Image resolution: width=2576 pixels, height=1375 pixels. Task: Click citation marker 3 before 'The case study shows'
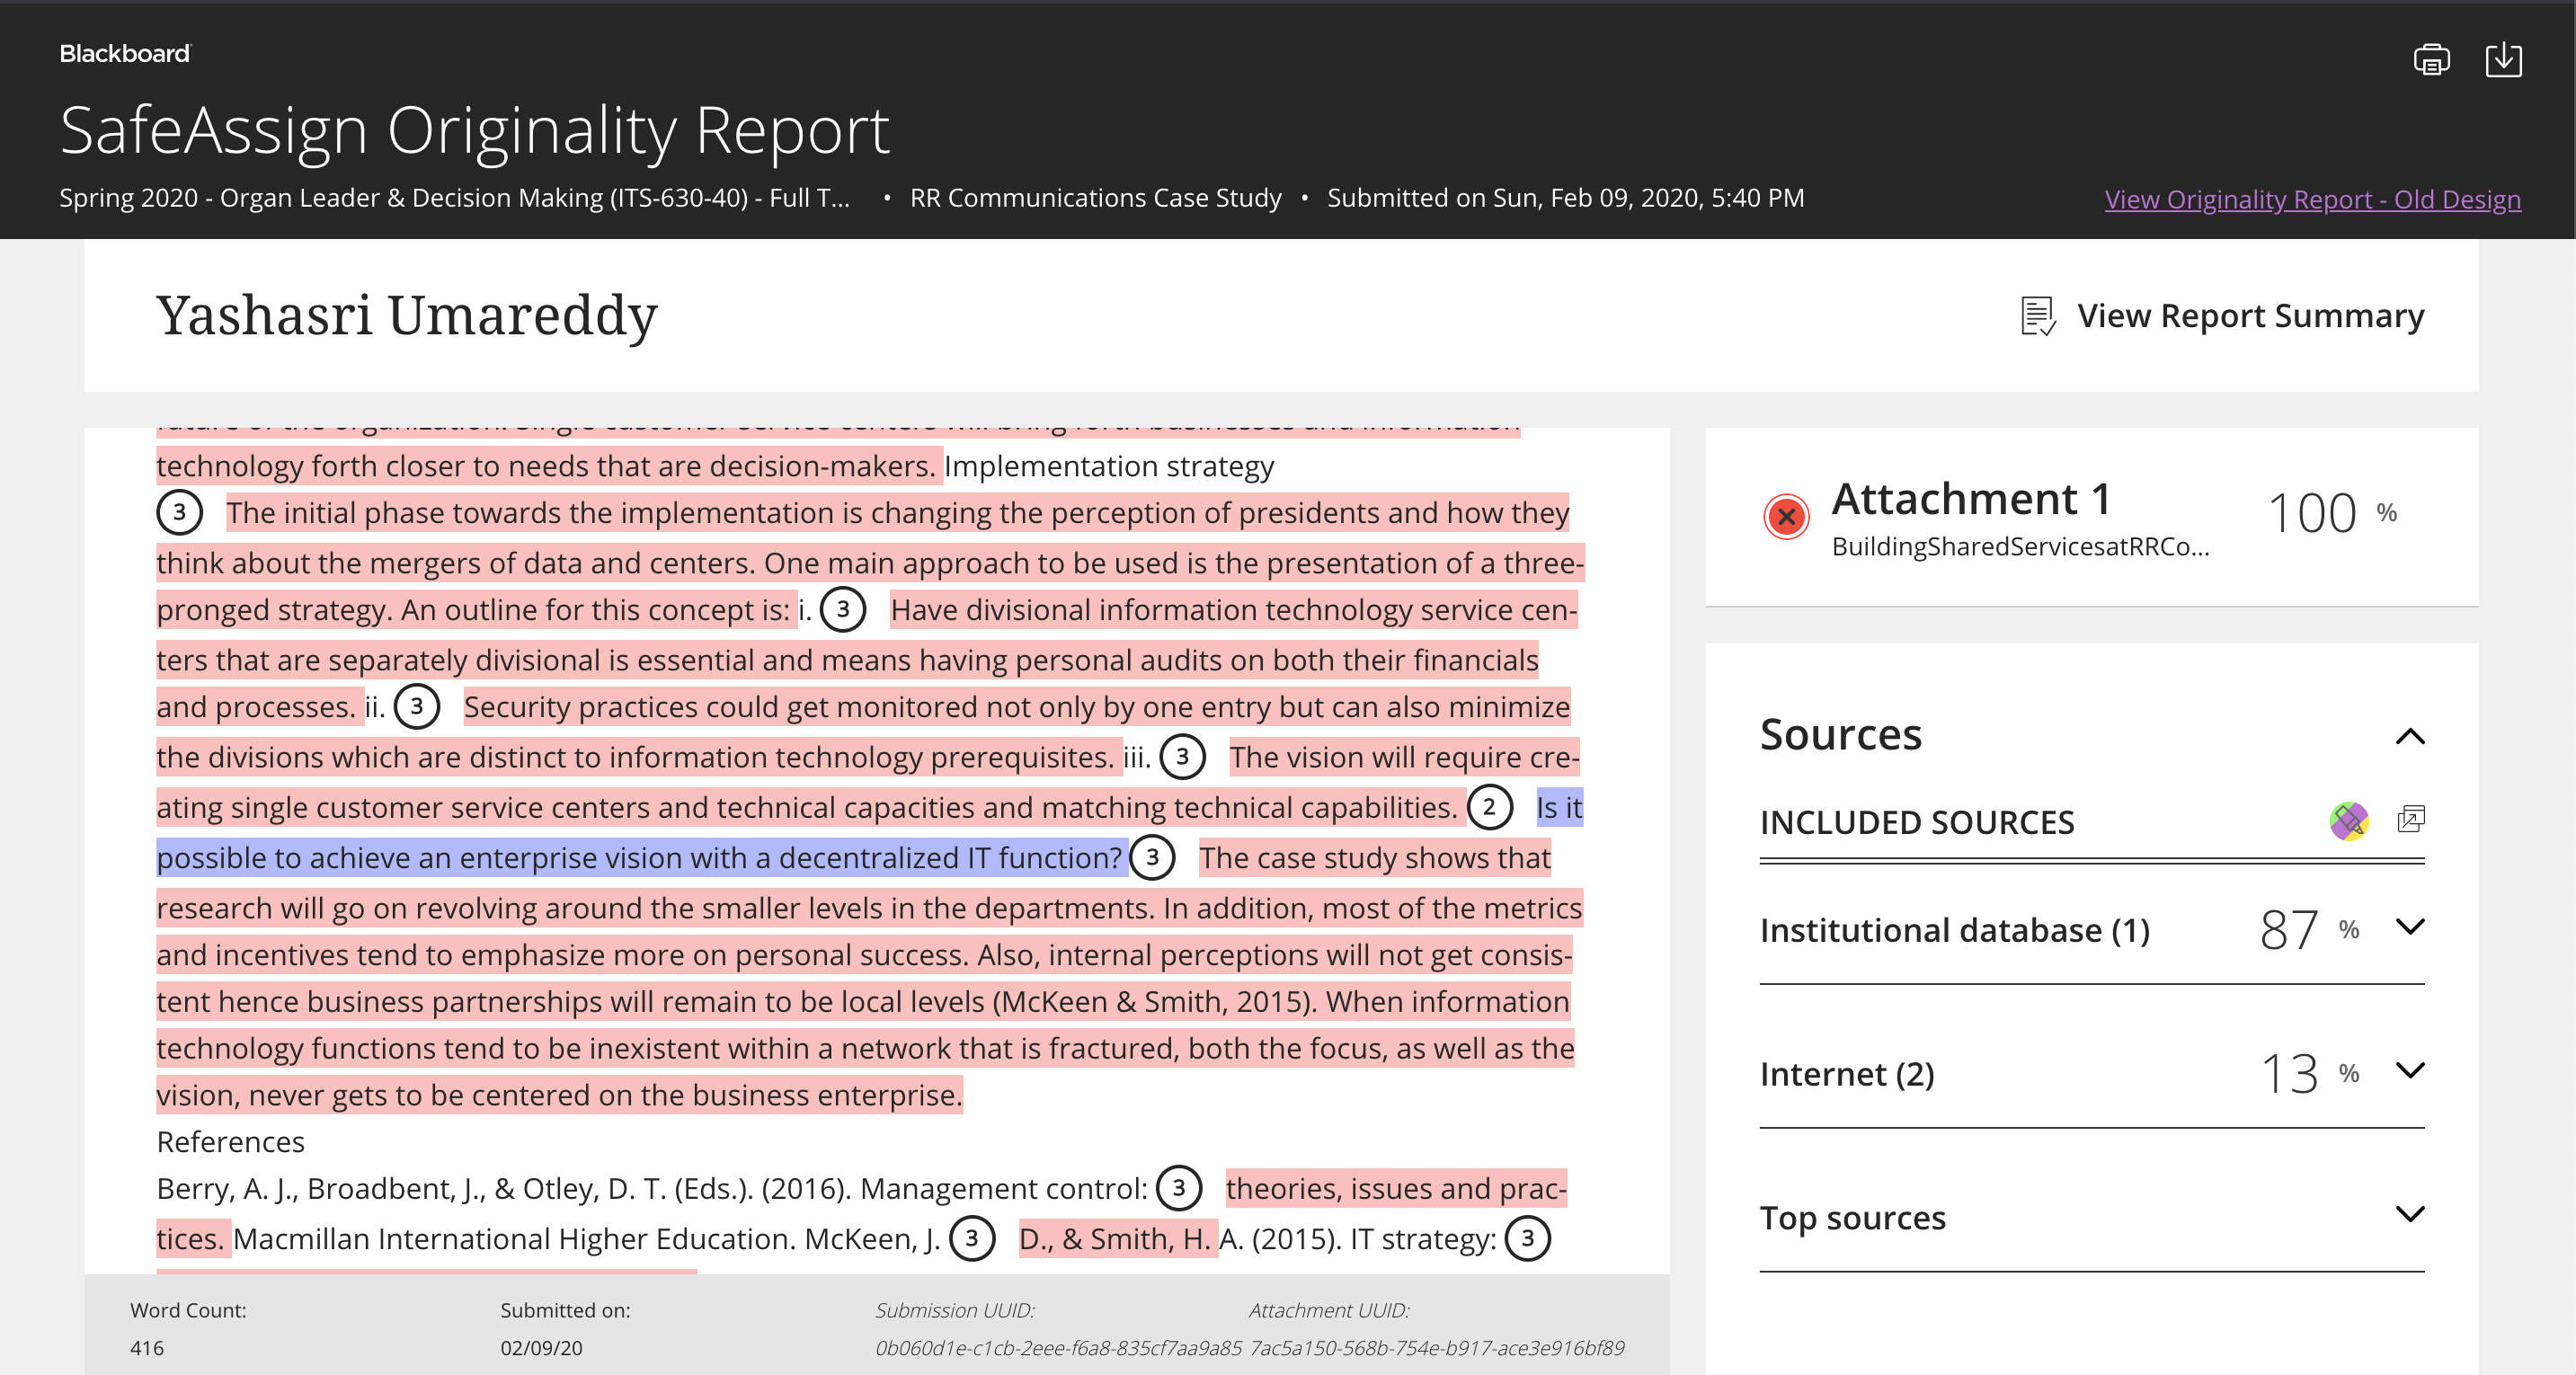(1152, 858)
